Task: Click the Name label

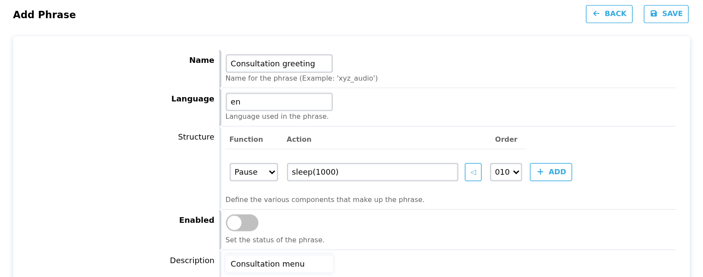Action: pos(202,60)
